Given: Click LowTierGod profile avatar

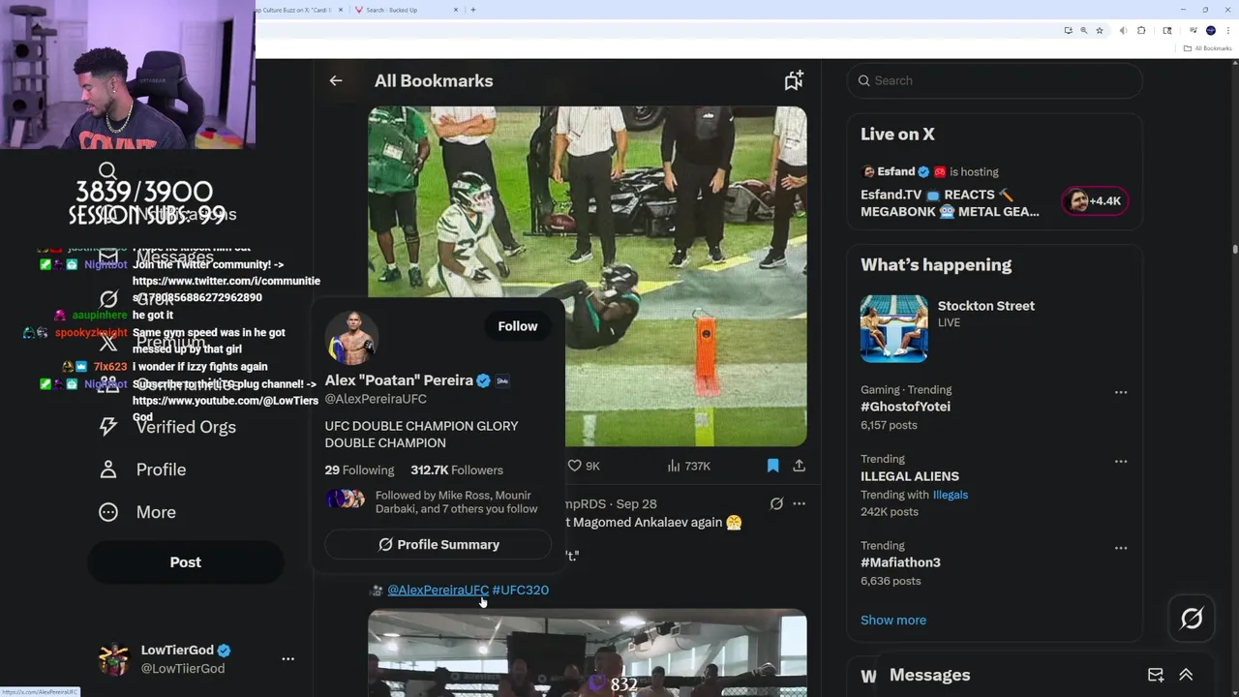Looking at the screenshot, I should coord(114,659).
